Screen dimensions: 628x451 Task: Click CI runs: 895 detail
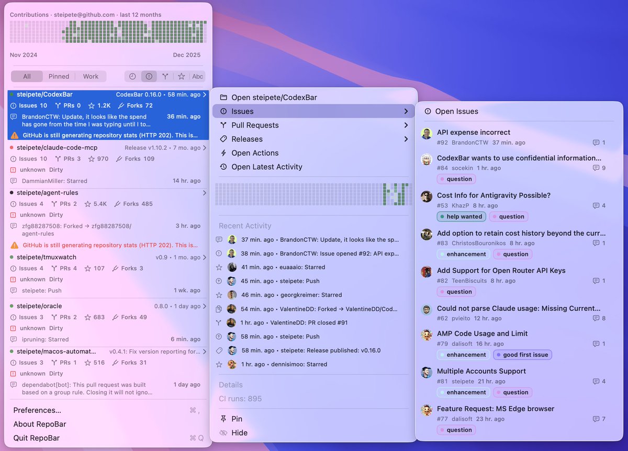[x=240, y=399]
